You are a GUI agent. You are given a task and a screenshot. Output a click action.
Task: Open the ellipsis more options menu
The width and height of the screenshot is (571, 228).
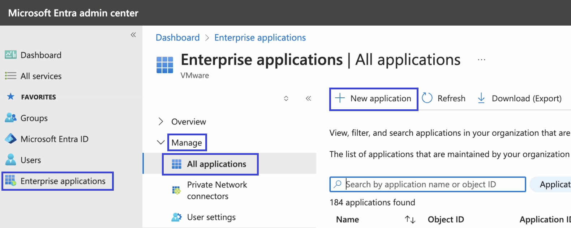tap(481, 60)
